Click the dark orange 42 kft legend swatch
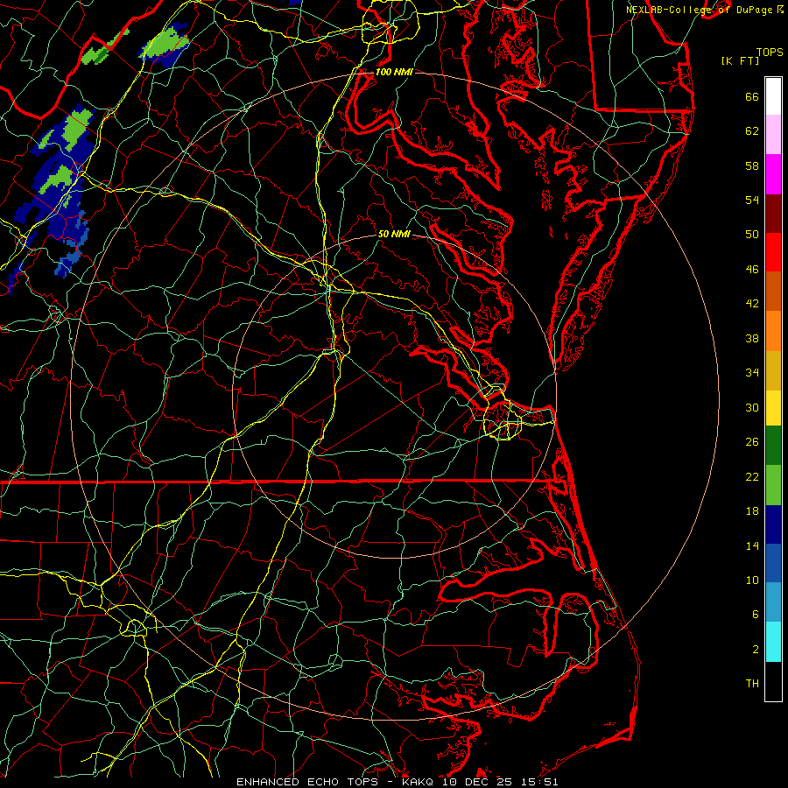Image resolution: width=788 pixels, height=788 pixels. point(773,291)
